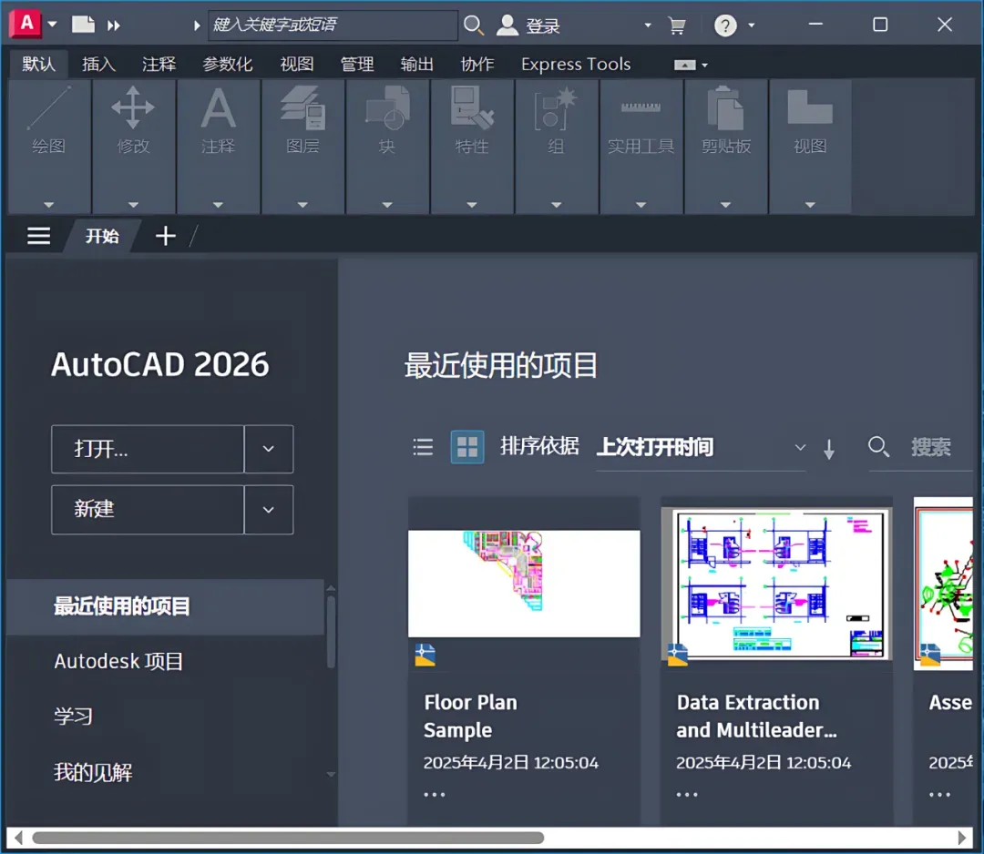Screen dimensions: 984x854
Task: Click the new file icon in quick access toolbar
Action: [x=83, y=25]
